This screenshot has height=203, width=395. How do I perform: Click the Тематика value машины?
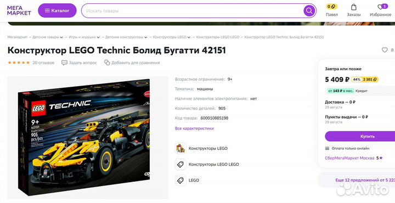[205, 89]
